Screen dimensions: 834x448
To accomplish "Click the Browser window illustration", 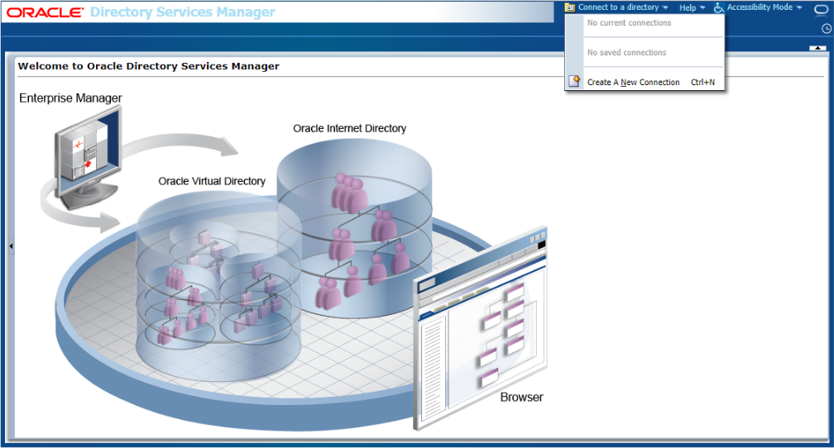I will [x=482, y=328].
